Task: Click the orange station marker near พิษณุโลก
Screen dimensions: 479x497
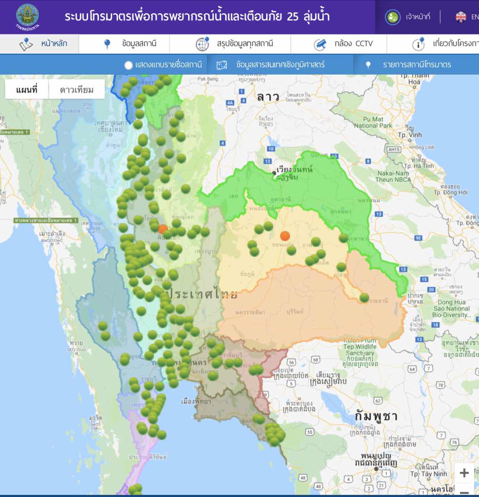Action: click(163, 229)
